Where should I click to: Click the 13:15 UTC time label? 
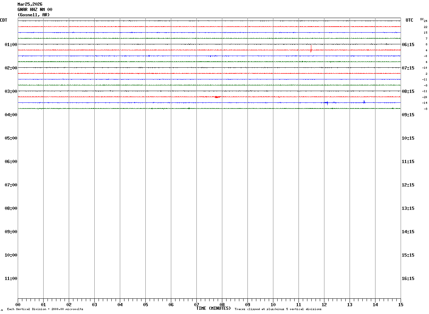pos(408,208)
